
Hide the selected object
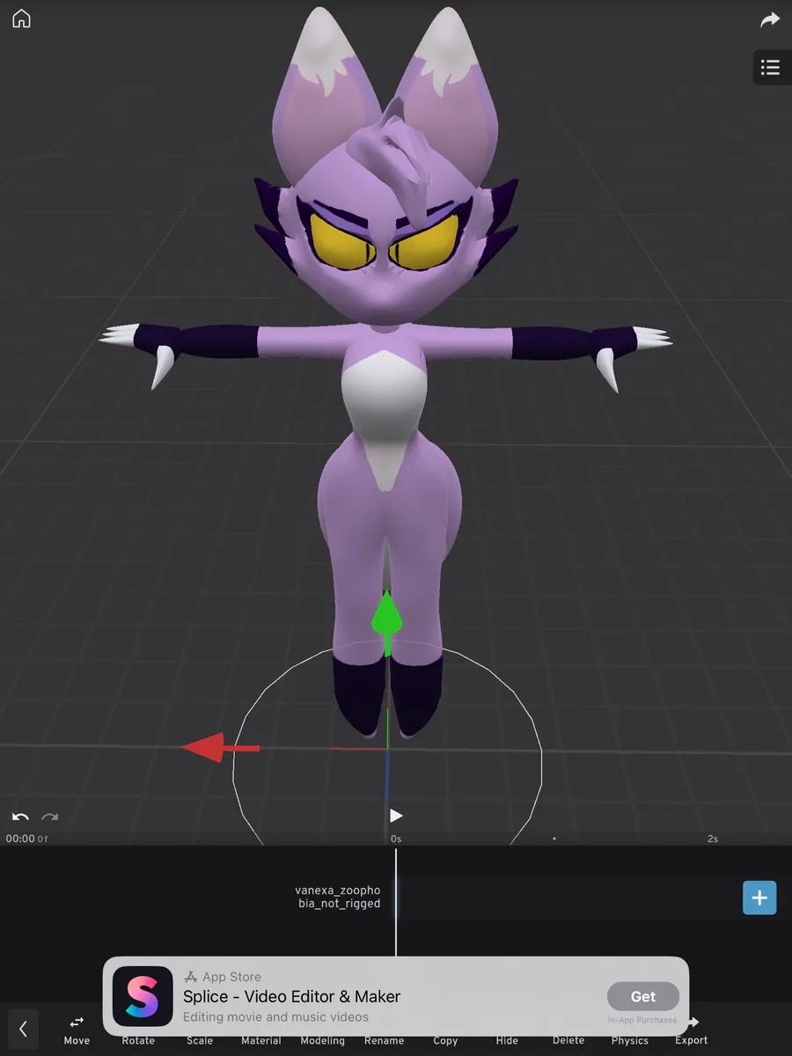pyautogui.click(x=507, y=1039)
